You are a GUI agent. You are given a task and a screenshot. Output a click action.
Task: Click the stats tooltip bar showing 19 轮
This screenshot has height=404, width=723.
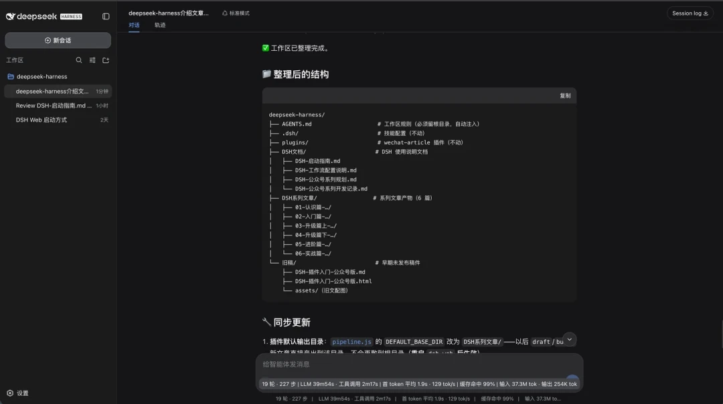point(419,384)
